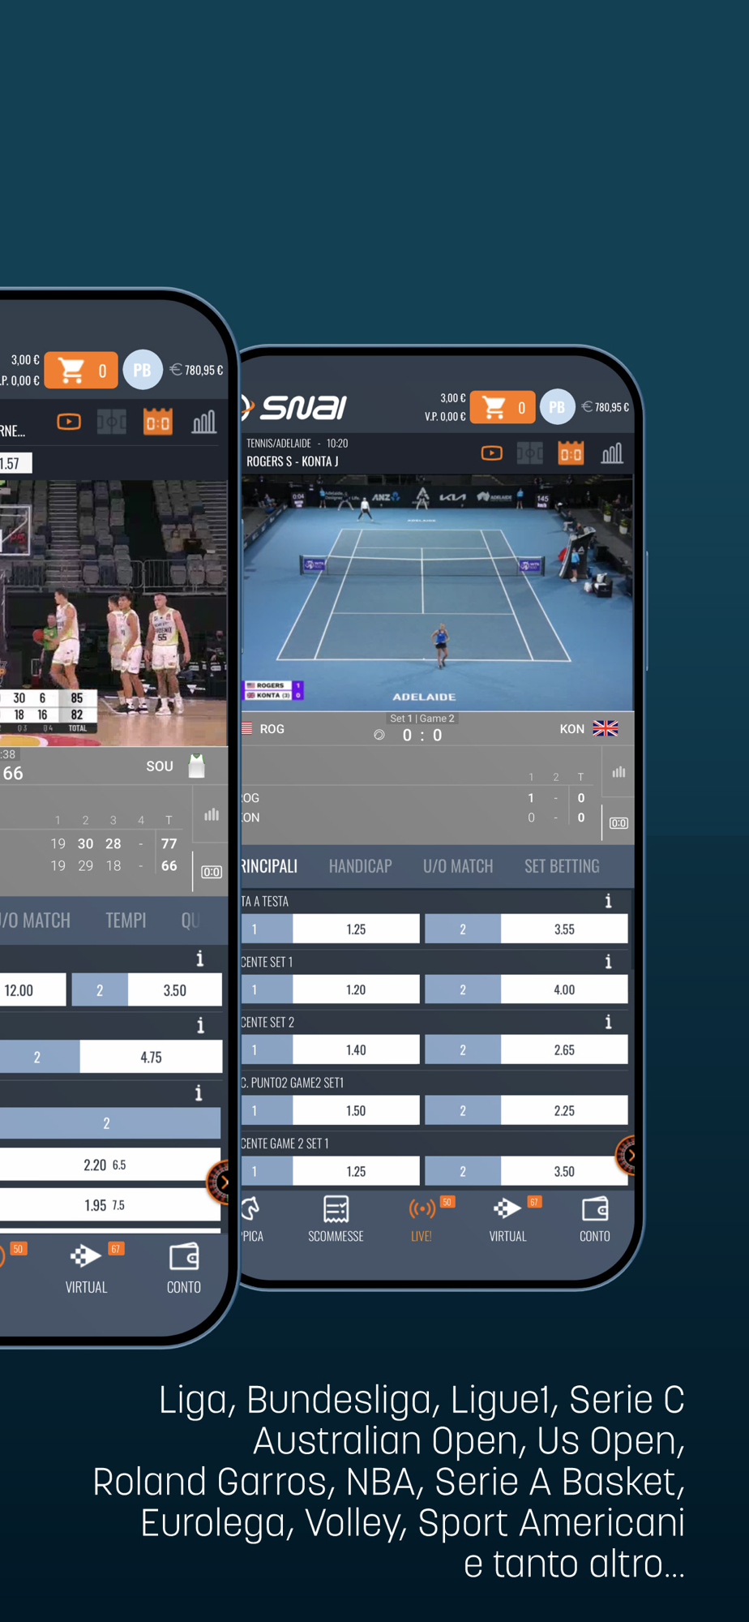Viewport: 749px width, 1622px height.
Task: Tap the 780,95 € balance on right phone
Action: tap(606, 407)
